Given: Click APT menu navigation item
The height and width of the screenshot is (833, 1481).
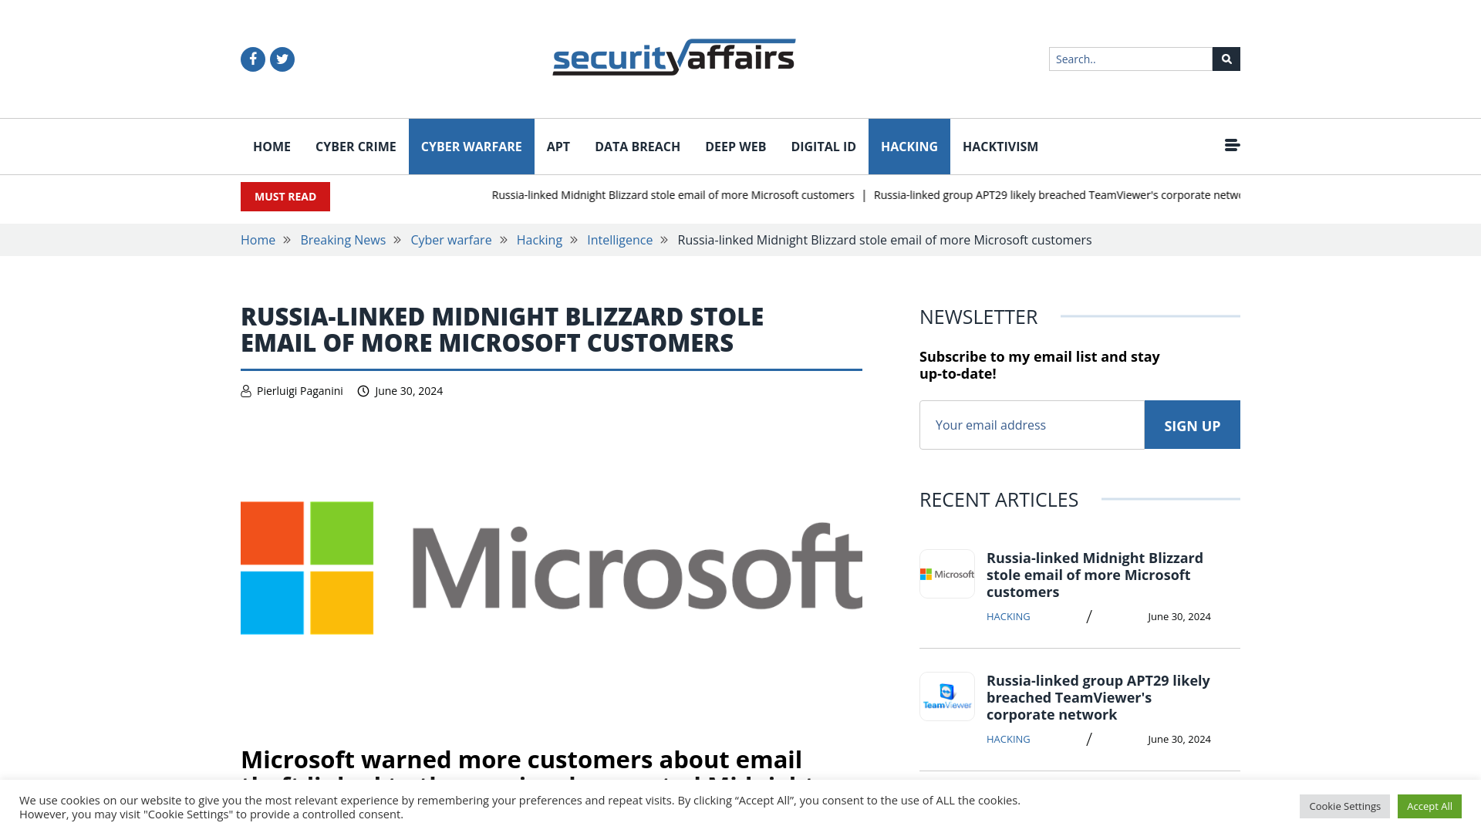Looking at the screenshot, I should pyautogui.click(x=558, y=147).
